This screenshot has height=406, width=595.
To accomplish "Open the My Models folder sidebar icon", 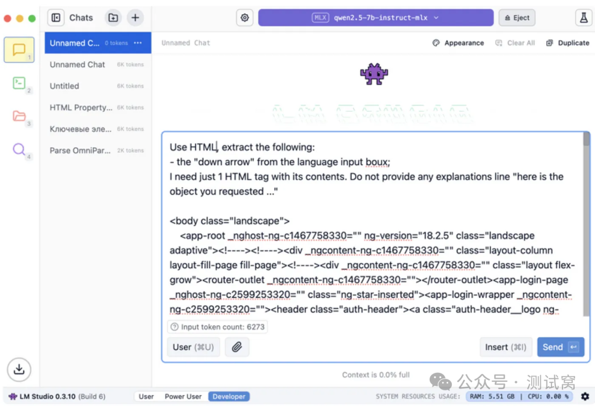I will tap(19, 116).
